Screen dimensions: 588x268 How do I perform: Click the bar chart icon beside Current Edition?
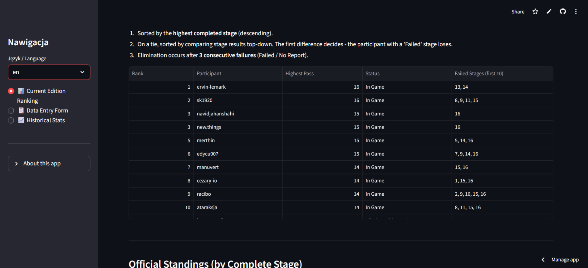click(x=21, y=91)
